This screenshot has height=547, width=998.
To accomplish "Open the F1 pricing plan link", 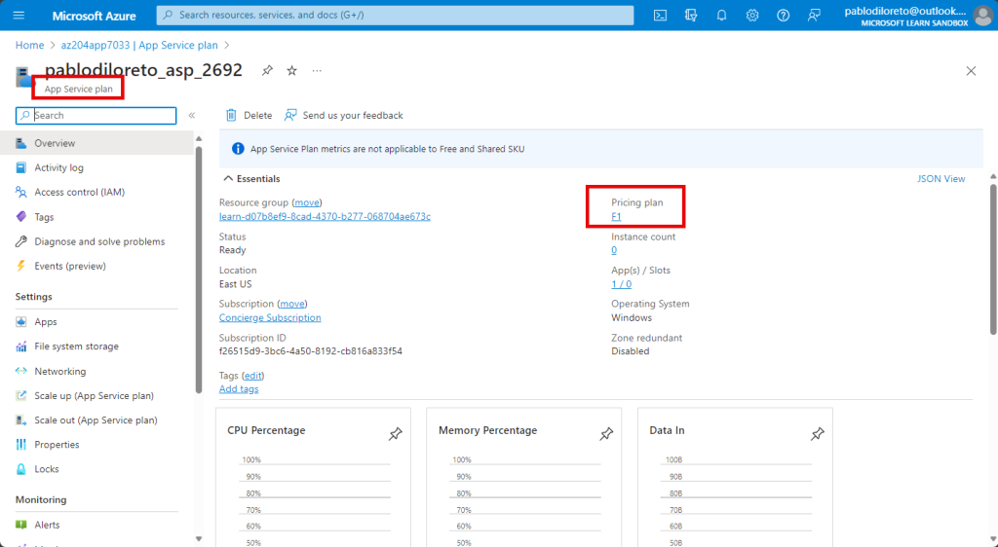I will point(616,216).
